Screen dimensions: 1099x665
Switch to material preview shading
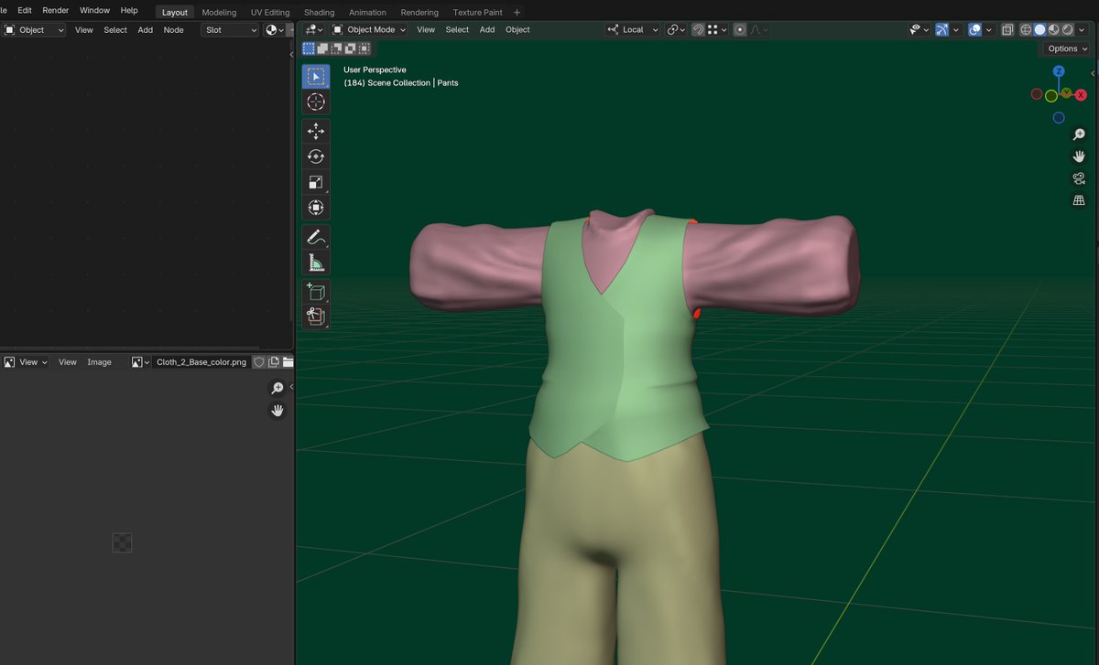[1053, 29]
